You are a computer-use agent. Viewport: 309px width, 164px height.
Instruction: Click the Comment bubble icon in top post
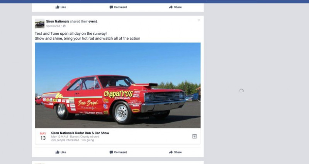pos(111,7)
